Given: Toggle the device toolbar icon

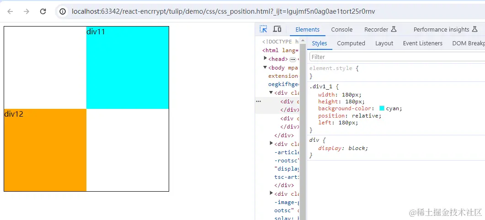Looking at the screenshot, I should 277,29.
